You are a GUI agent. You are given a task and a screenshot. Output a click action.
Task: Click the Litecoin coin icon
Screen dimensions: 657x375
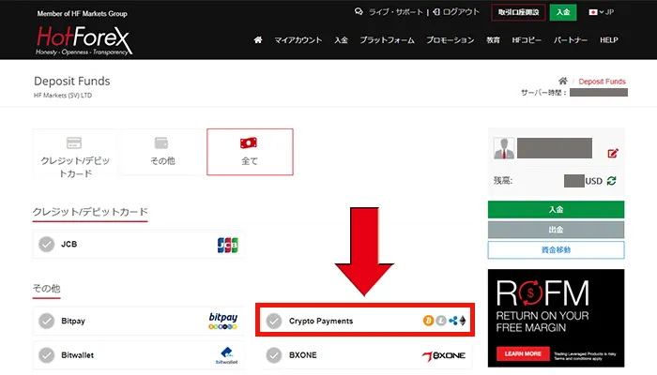tap(441, 321)
